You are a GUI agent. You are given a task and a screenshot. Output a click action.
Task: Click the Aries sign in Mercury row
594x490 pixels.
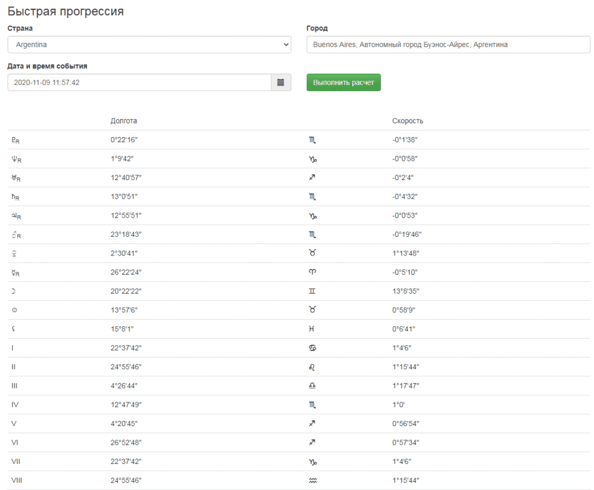point(313,272)
